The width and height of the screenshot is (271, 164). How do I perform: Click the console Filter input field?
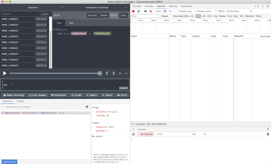(x=173, y=134)
